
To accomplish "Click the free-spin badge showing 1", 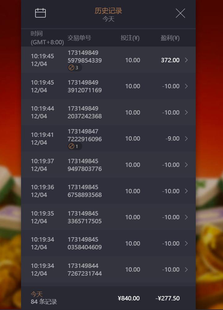I will [75, 146].
